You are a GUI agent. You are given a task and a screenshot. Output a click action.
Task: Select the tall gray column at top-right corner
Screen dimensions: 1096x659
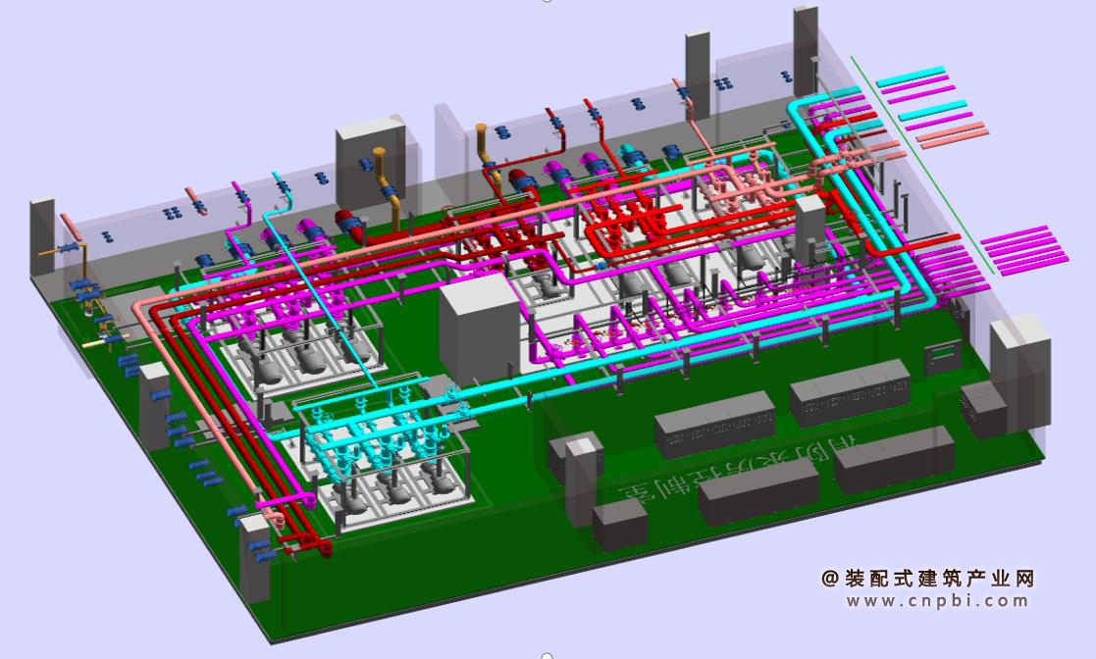(x=806, y=51)
